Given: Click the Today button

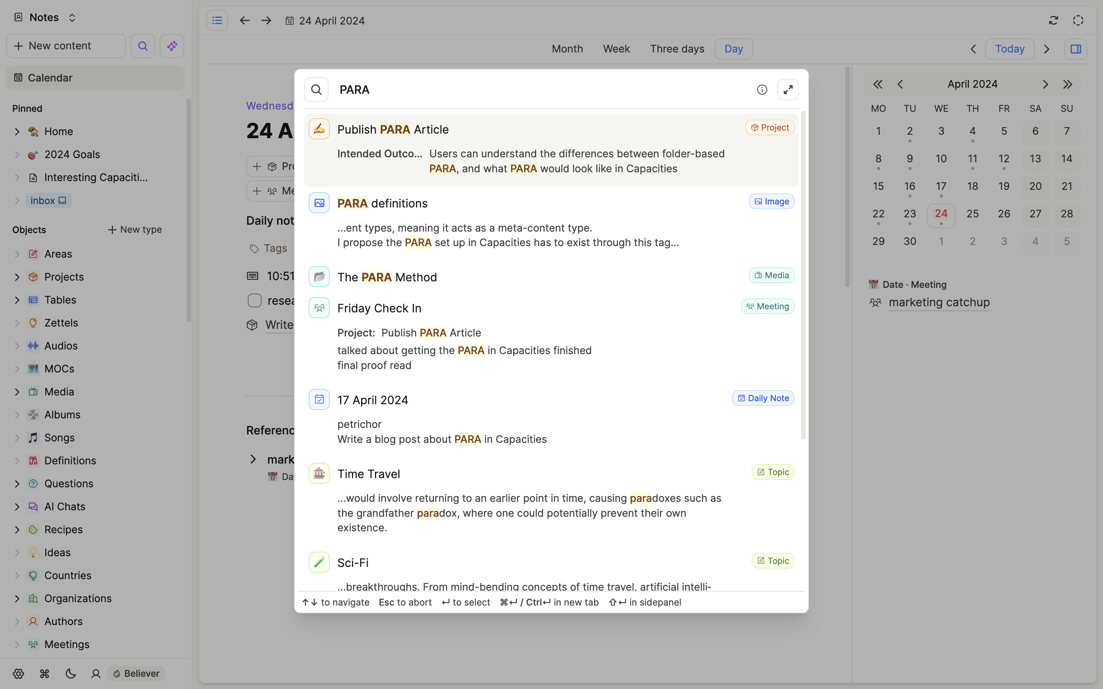Looking at the screenshot, I should click(x=1009, y=49).
